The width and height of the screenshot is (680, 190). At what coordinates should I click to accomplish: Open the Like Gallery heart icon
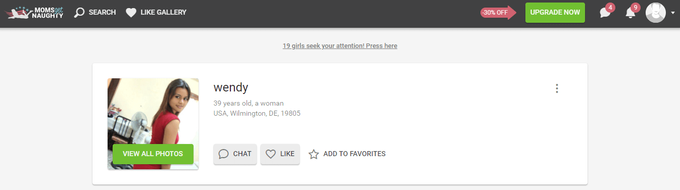131,13
